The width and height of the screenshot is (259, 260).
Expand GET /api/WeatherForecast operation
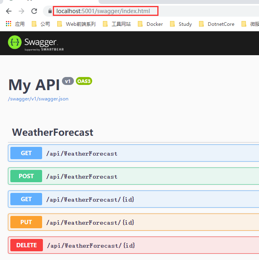pos(133,153)
